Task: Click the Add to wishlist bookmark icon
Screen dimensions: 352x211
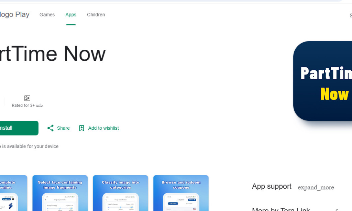Action: [81, 128]
